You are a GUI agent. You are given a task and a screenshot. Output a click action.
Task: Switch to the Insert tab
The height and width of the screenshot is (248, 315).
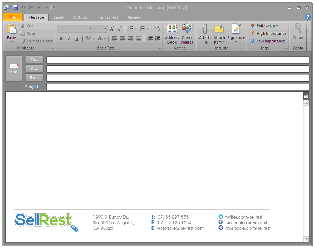(59, 17)
